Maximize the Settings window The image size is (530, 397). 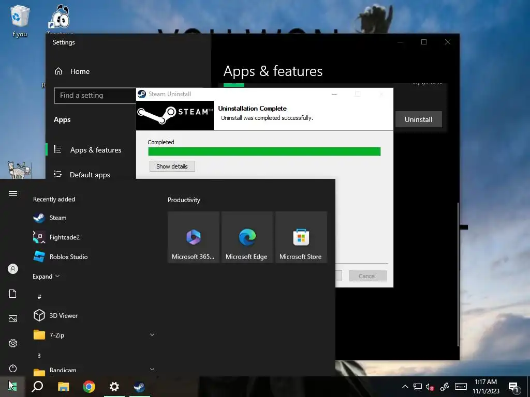point(424,42)
